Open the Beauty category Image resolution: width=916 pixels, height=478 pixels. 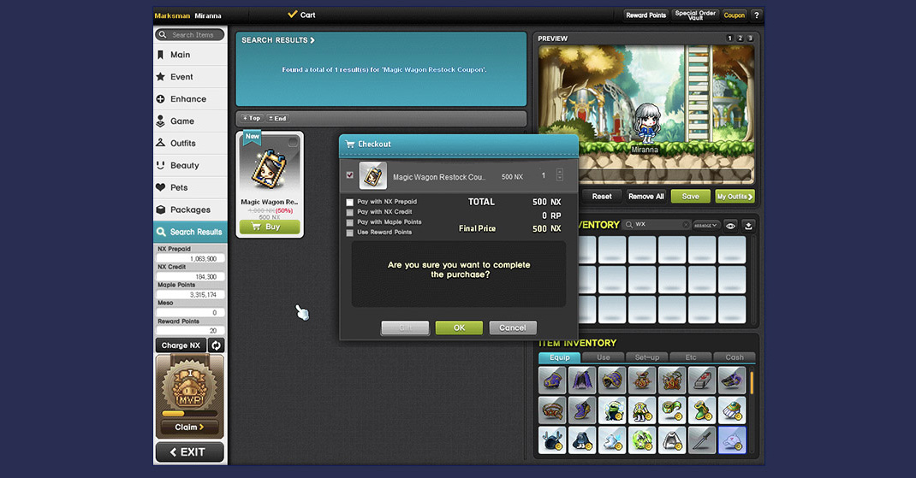pyautogui.click(x=190, y=166)
